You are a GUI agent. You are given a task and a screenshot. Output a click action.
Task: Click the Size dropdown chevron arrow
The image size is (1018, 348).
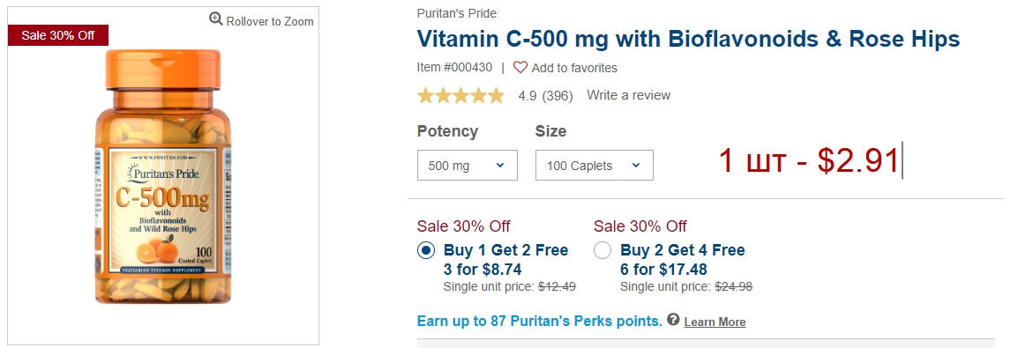[636, 166]
